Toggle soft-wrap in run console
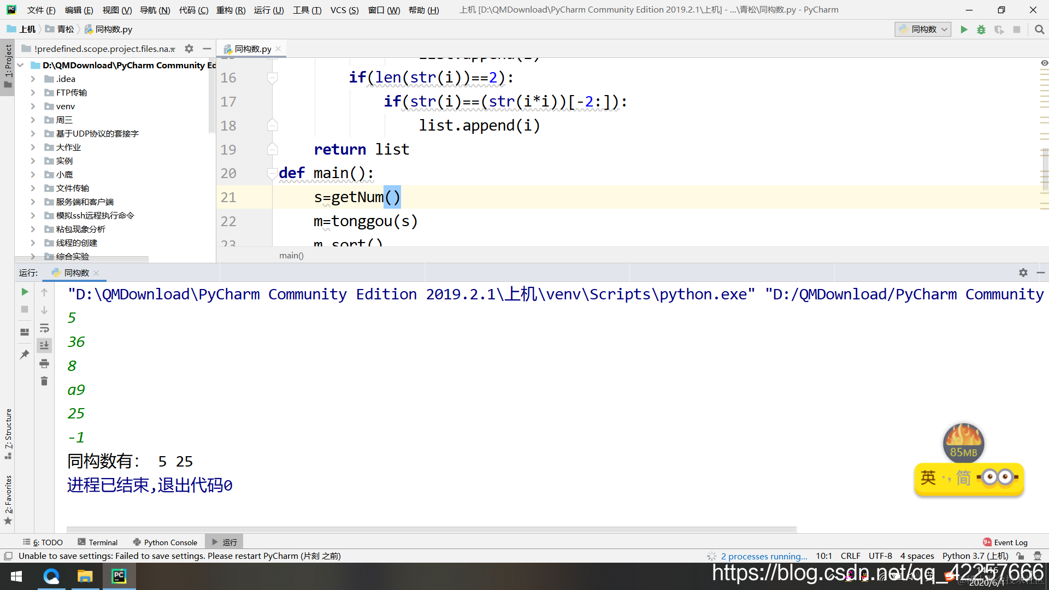Screen dimensions: 1049x590 point(44,328)
